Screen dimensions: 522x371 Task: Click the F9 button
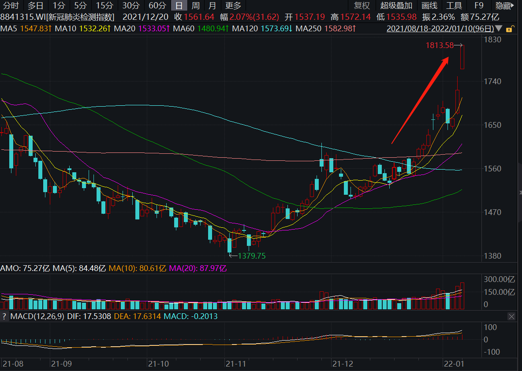[x=479, y=6]
